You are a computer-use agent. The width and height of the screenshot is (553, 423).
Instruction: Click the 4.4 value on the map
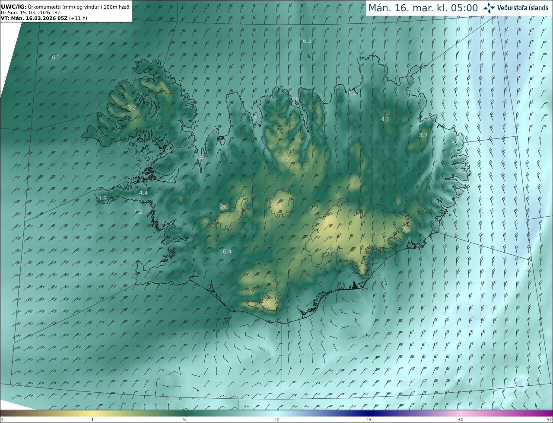pyautogui.click(x=143, y=193)
